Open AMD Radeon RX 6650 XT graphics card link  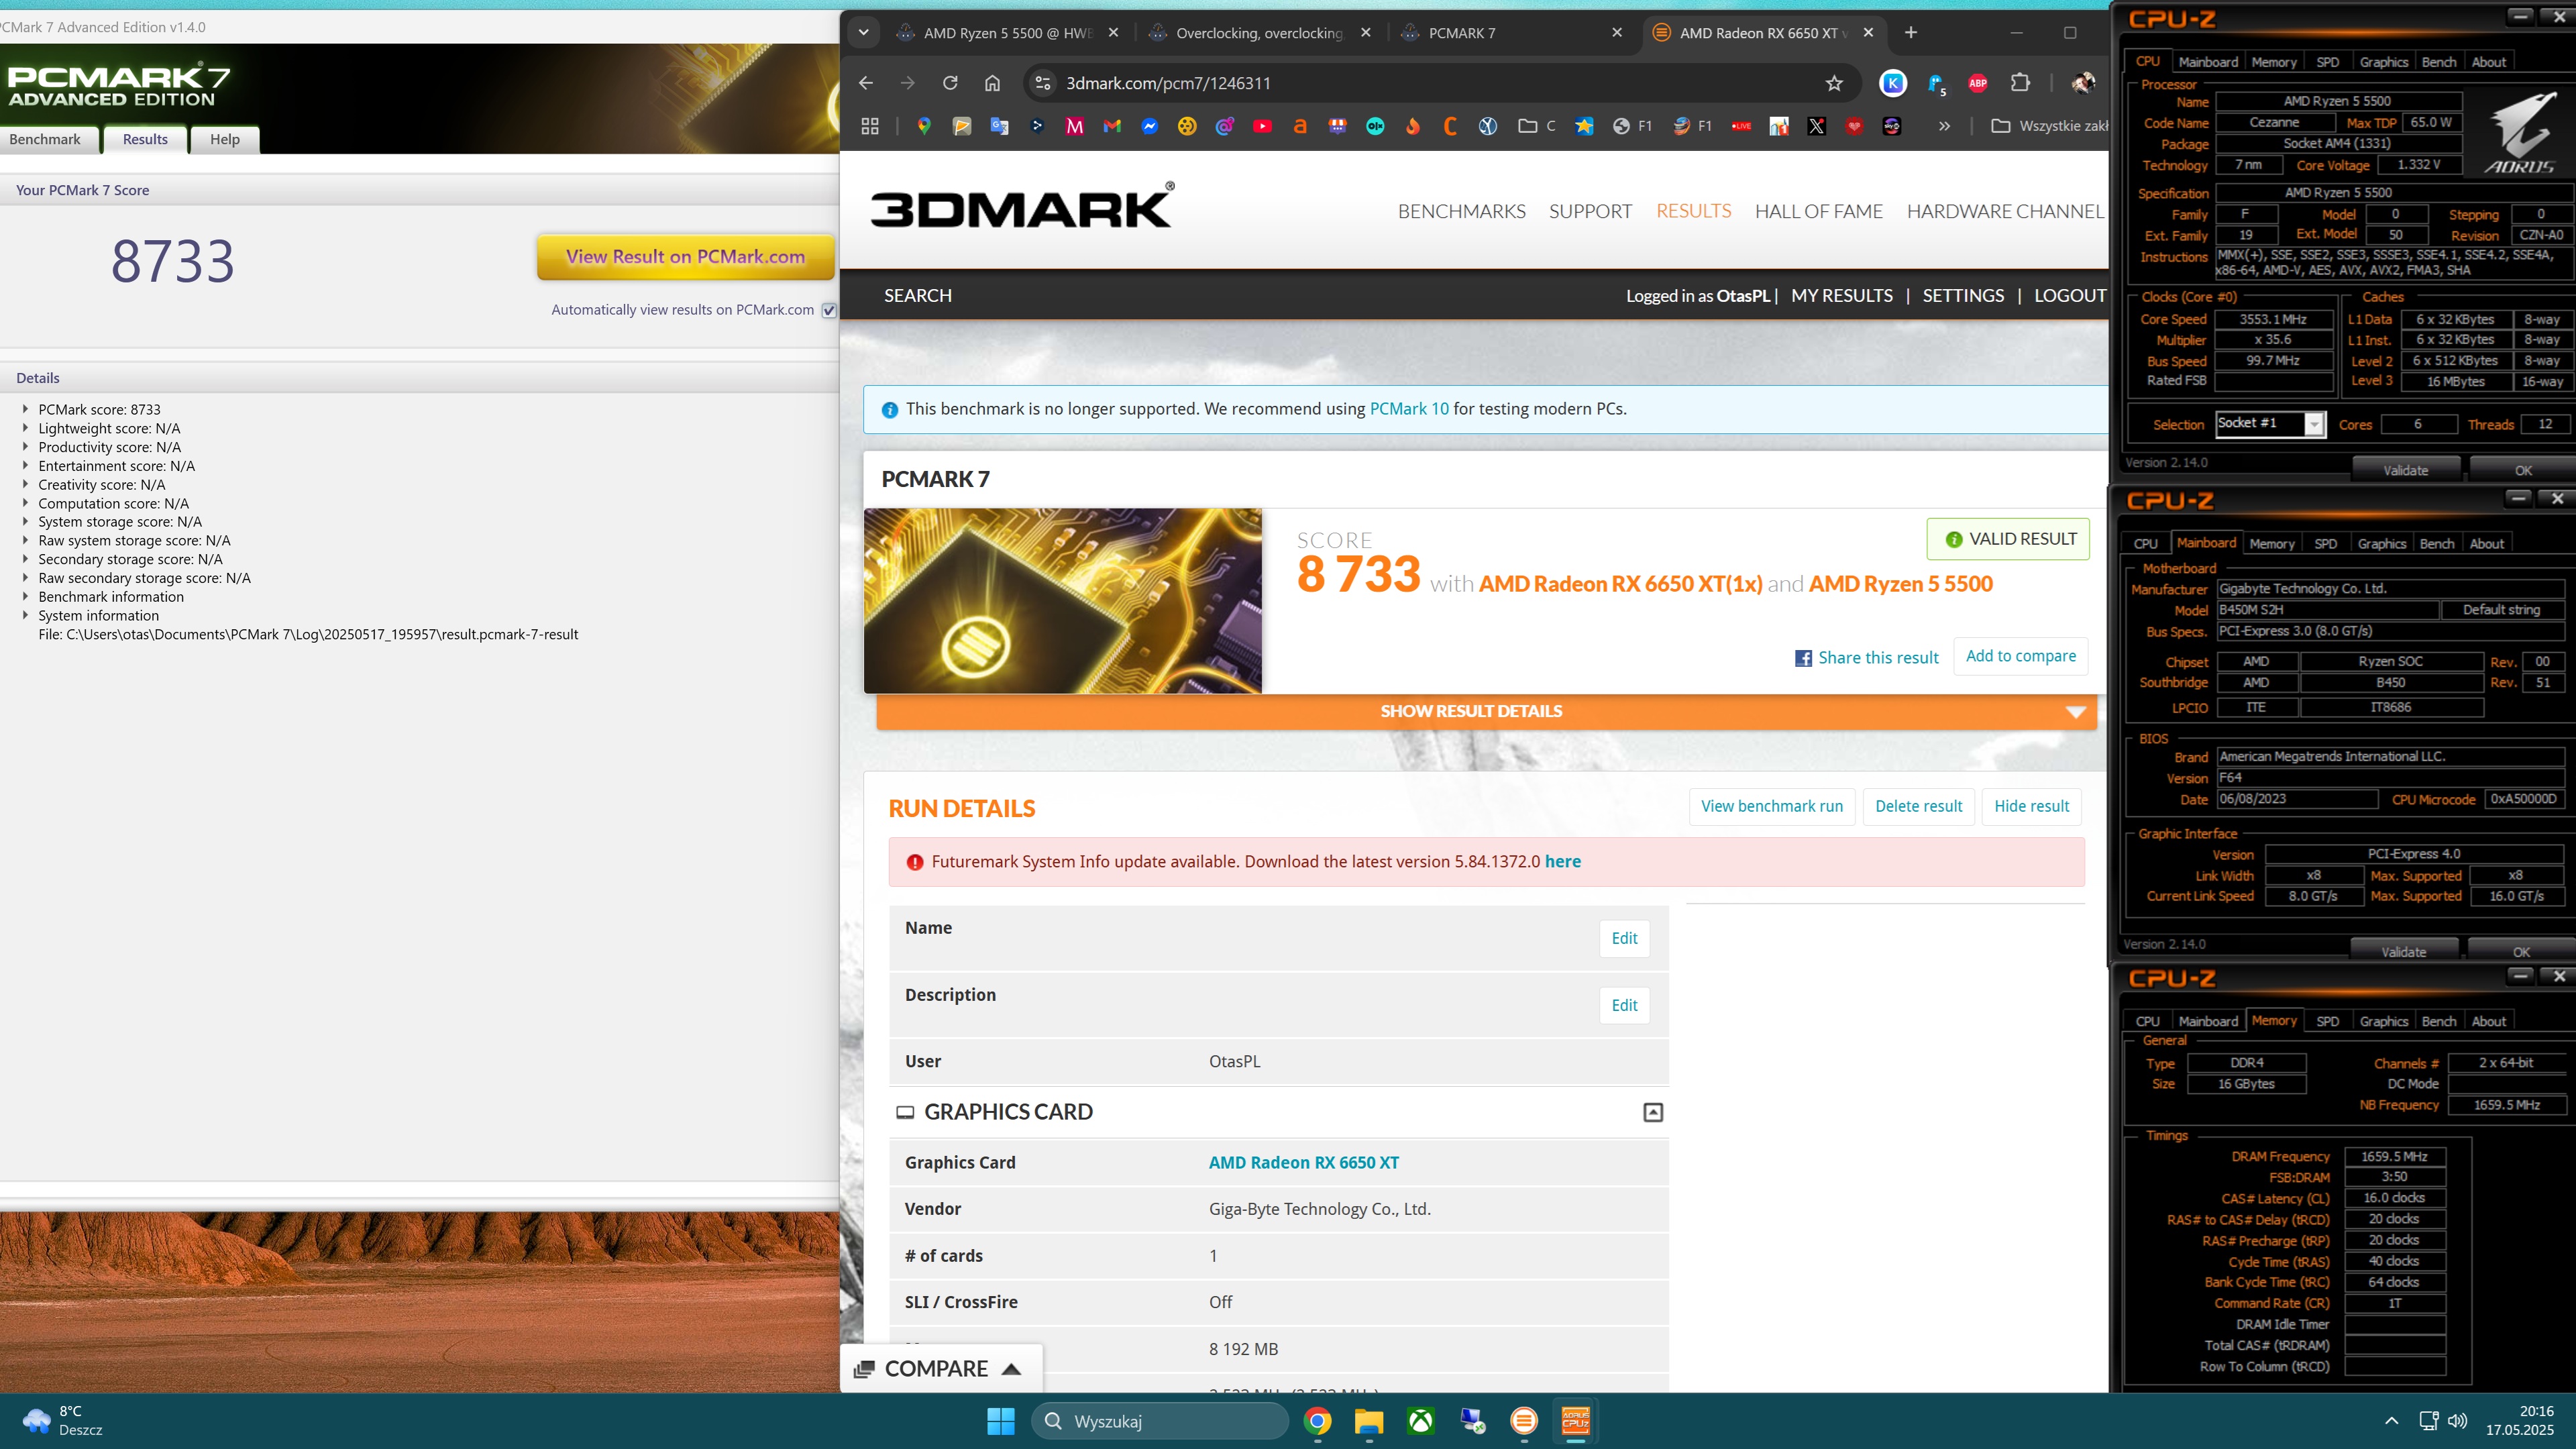point(1303,1162)
